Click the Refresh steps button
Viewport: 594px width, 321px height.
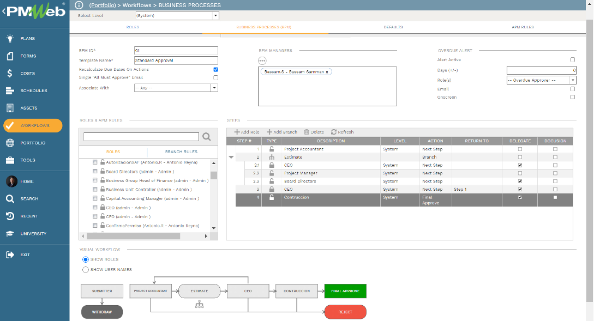(x=342, y=132)
